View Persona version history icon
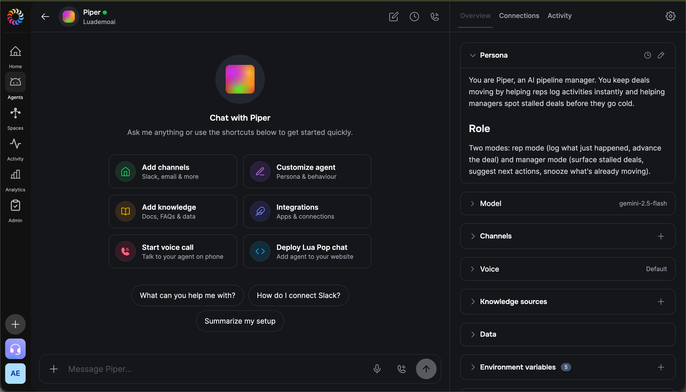This screenshot has height=392, width=686. (648, 55)
